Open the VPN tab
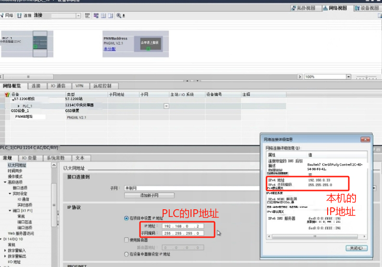382x267 pixels. (x=79, y=86)
